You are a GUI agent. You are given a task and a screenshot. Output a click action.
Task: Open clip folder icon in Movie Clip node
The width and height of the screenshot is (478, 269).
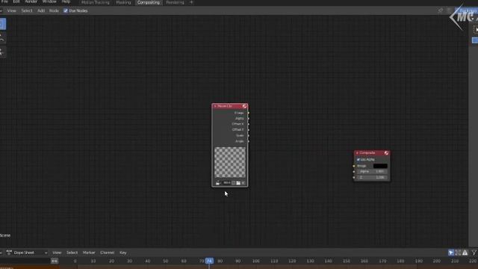pos(238,183)
